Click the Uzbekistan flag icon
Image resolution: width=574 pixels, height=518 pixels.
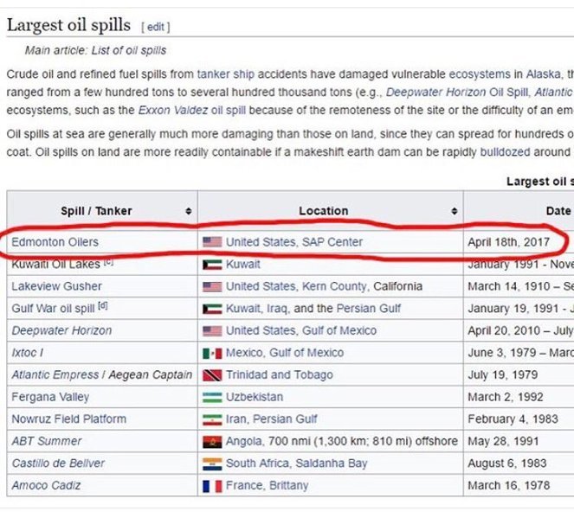pyautogui.click(x=212, y=398)
